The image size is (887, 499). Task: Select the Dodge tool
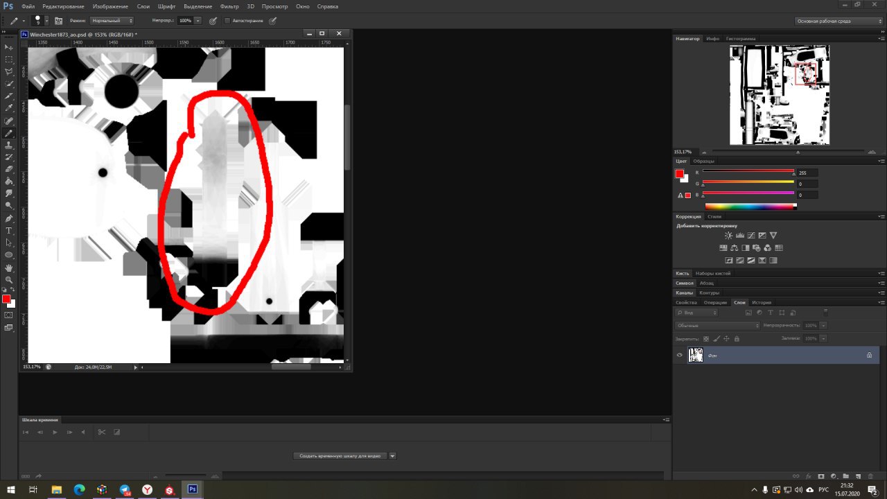[9, 205]
